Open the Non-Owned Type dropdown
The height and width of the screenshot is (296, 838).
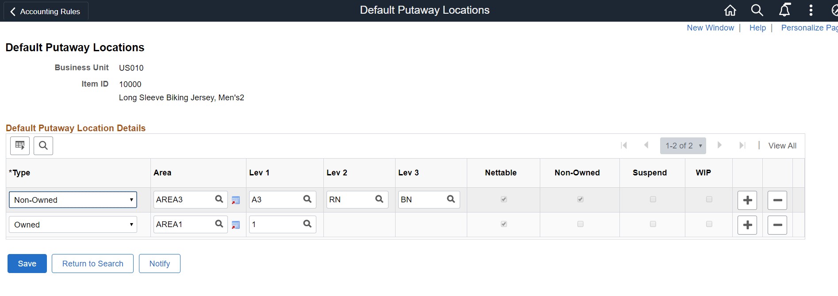[x=73, y=200]
